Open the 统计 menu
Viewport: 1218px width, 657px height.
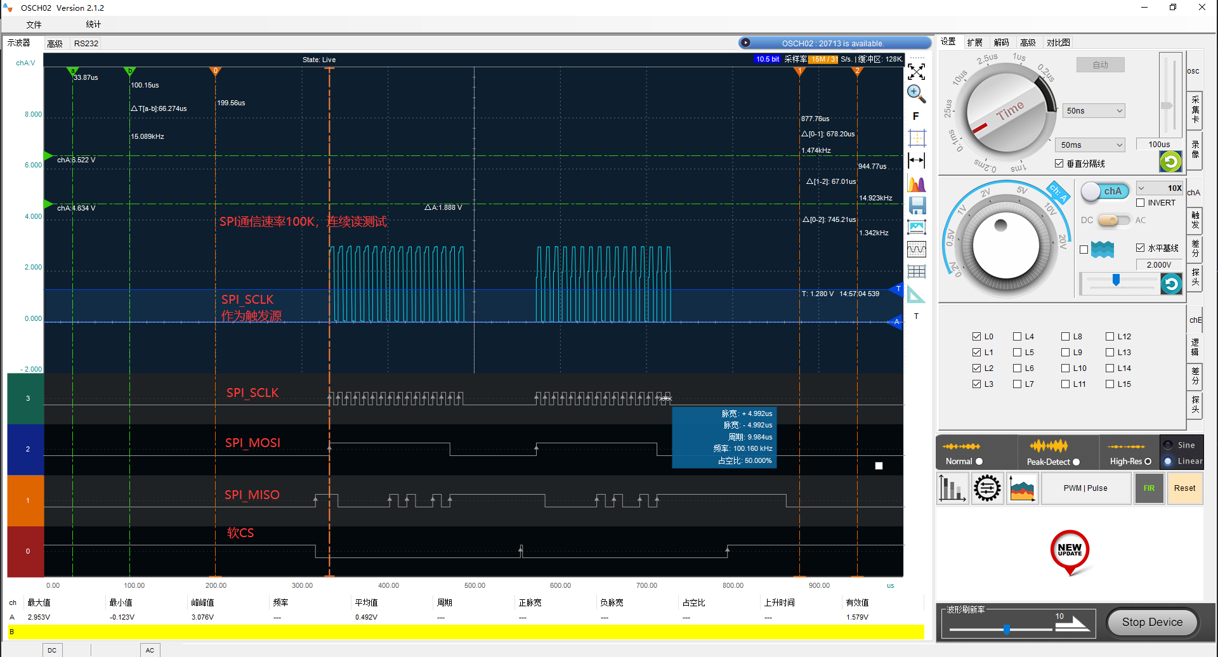pyautogui.click(x=93, y=24)
